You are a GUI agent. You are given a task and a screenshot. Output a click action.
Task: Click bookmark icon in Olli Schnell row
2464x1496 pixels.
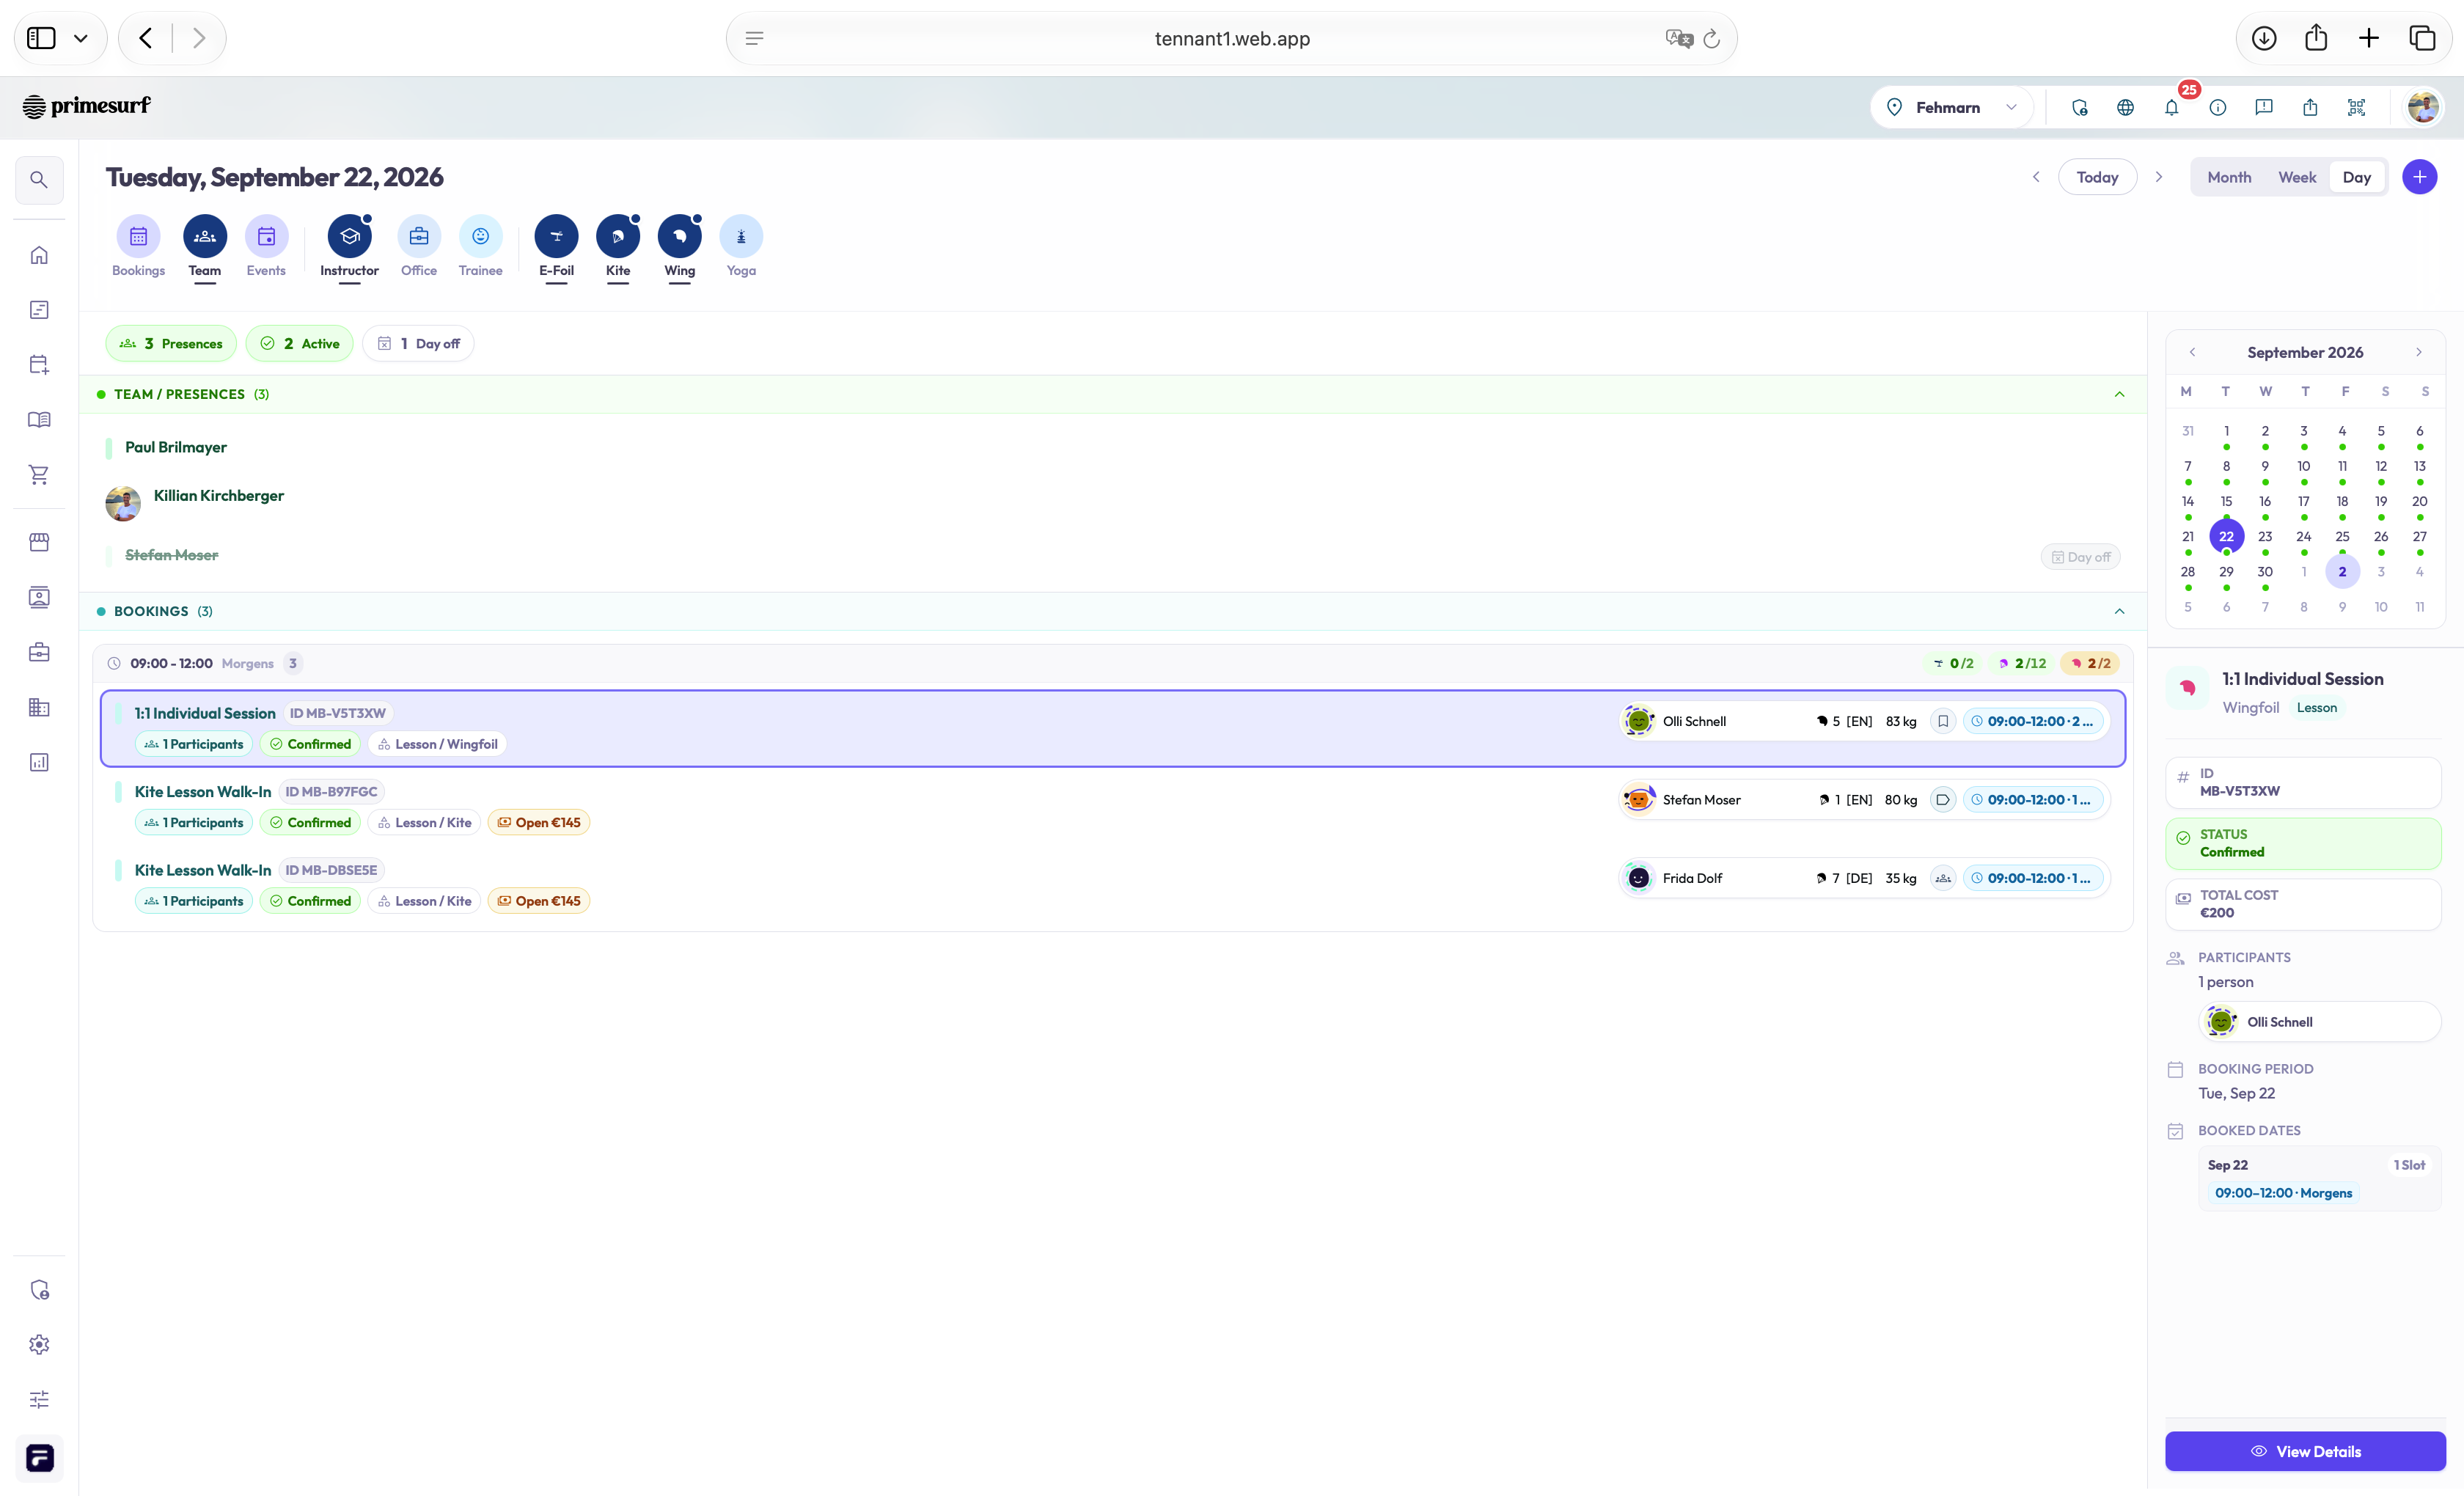coord(1942,721)
